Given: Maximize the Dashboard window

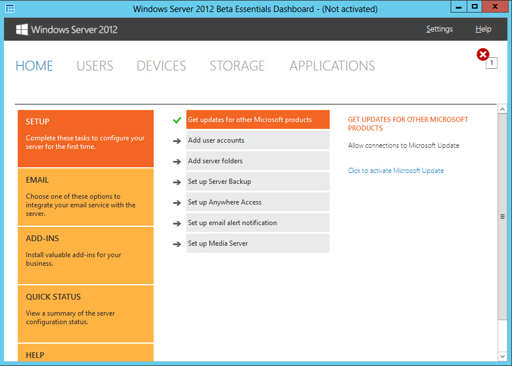Looking at the screenshot, I should point(475,7).
